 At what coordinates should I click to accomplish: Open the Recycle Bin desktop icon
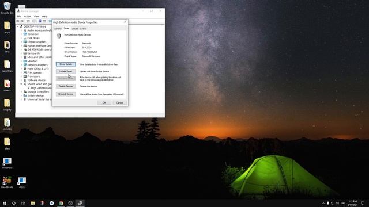point(7,8)
